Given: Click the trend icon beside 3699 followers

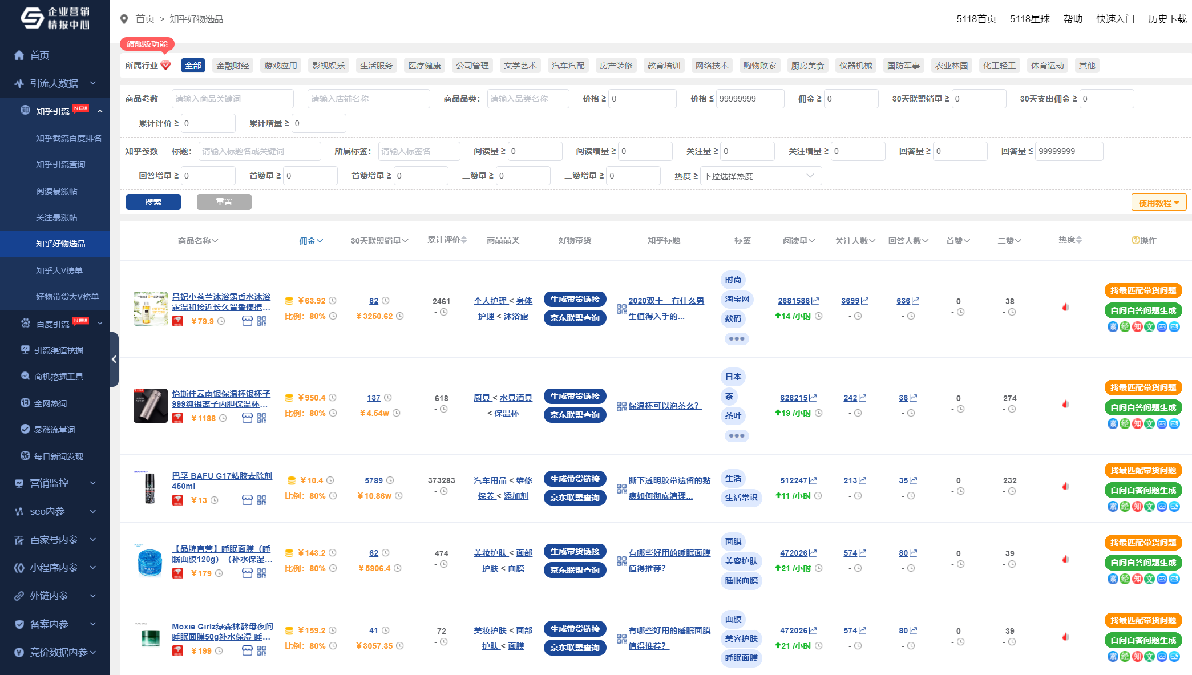Looking at the screenshot, I should [865, 301].
